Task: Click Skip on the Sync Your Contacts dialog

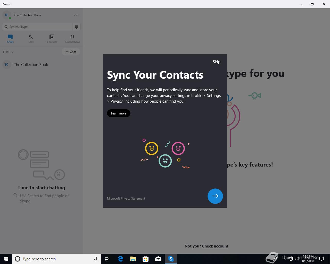Action: [x=216, y=62]
